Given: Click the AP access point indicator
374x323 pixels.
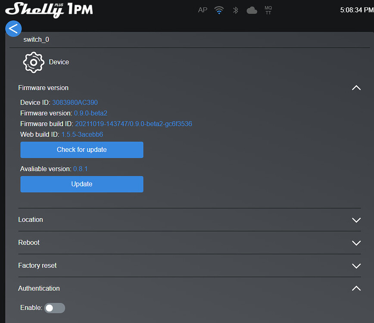Looking at the screenshot, I should click(x=203, y=10).
